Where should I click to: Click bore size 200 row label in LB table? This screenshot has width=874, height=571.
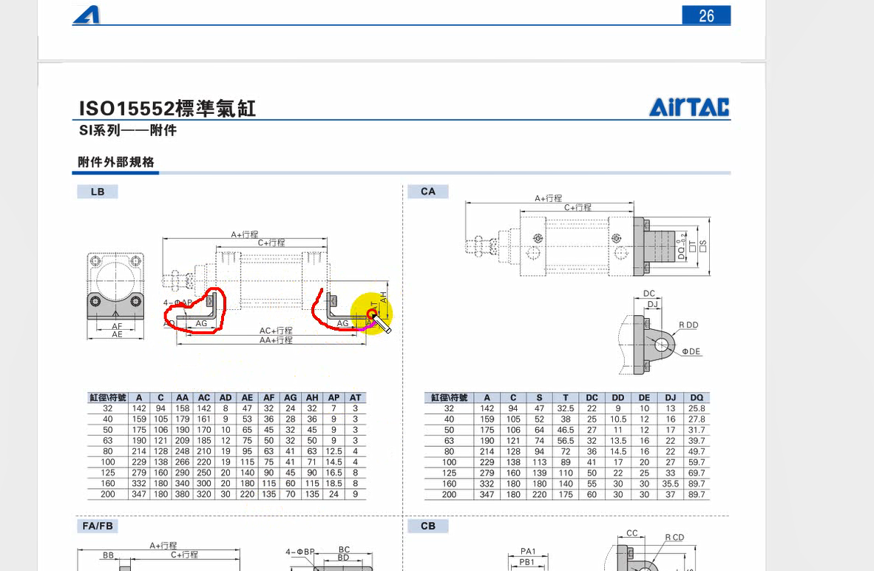pyautogui.click(x=107, y=494)
